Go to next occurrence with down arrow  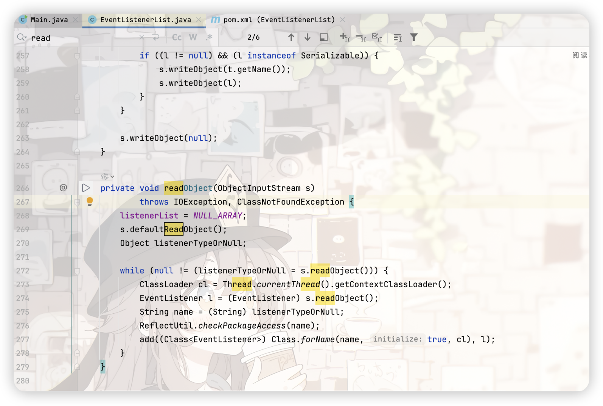tap(308, 37)
